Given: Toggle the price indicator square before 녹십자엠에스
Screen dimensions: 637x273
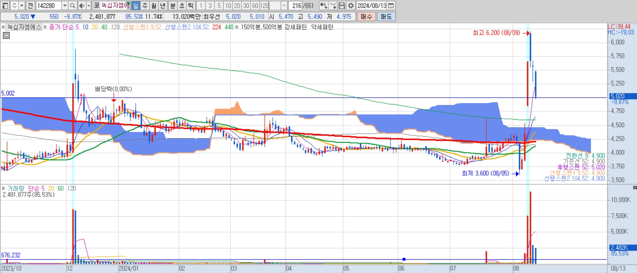Looking at the screenshot, I should [3, 27].
